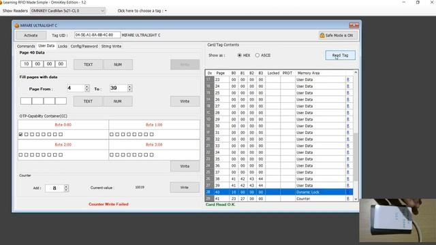The width and height of the screenshot is (436, 245).
Task: Select the highlighted Dynamic Lock row page 40
Action: pos(279,192)
